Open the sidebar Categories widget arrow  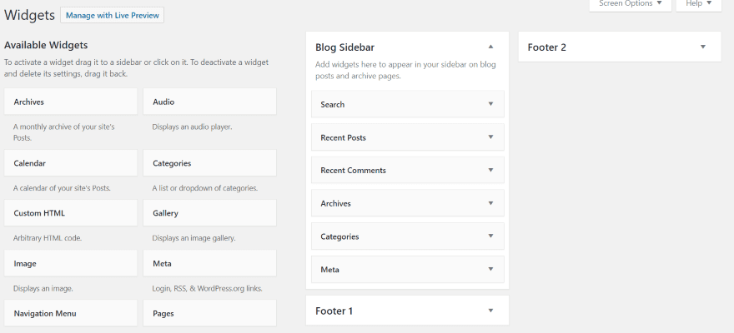pyautogui.click(x=490, y=236)
